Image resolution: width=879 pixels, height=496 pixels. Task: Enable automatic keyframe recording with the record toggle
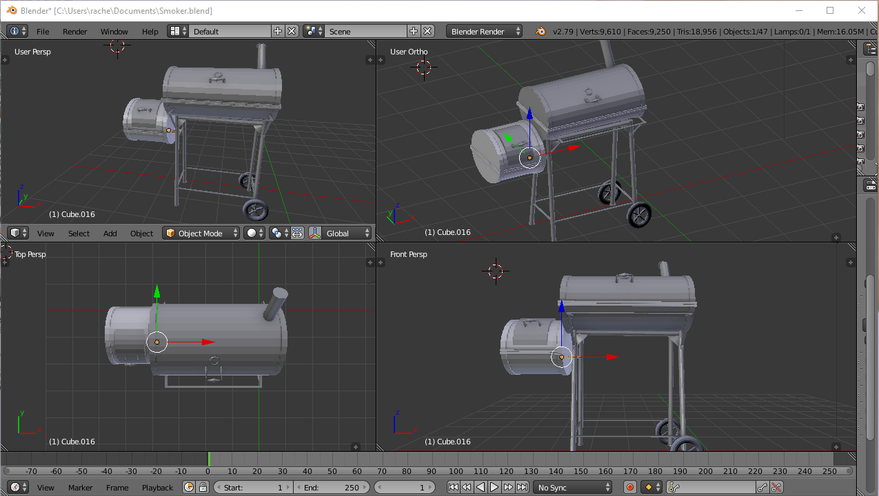pyautogui.click(x=629, y=487)
